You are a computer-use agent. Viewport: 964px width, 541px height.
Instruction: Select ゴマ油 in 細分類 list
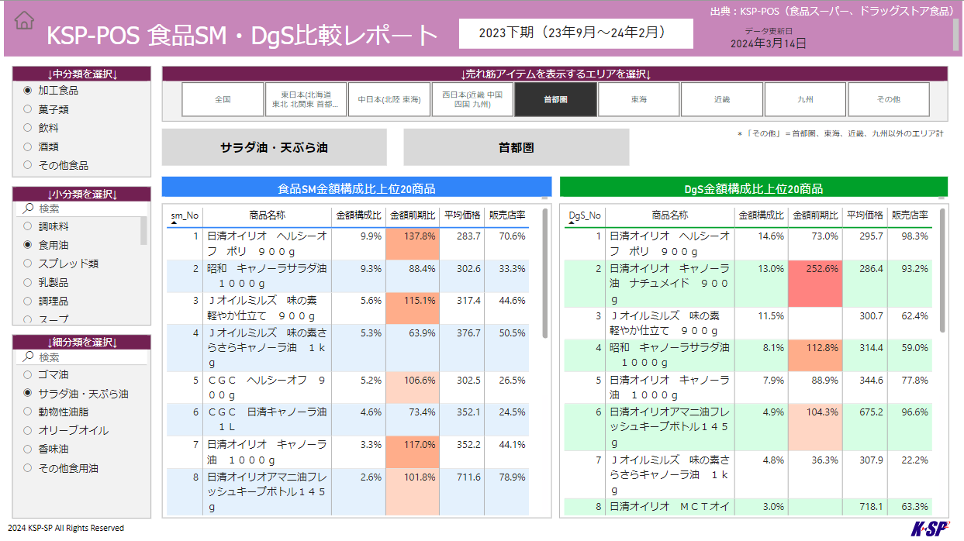point(28,375)
